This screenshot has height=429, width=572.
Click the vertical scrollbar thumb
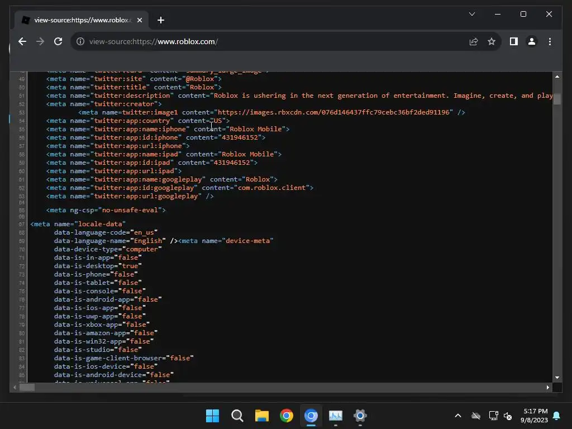[557, 99]
